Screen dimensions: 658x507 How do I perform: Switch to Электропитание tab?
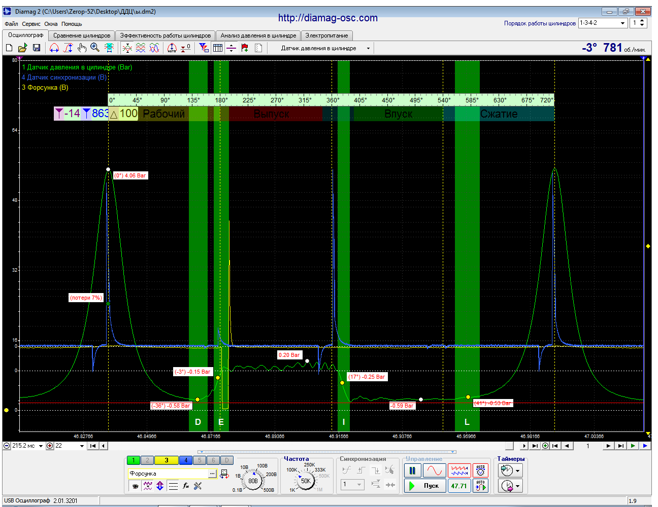(326, 35)
